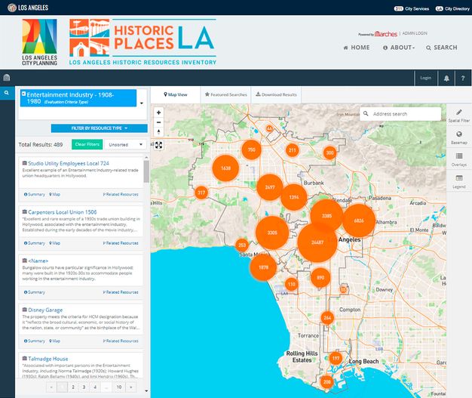This screenshot has width=472, height=398.
Task: Open the Overlays panel
Action: [458, 159]
